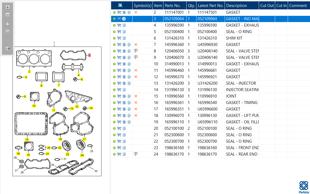Select part number 131996130 in Parts No. column
This screenshot has height=194, width=310.
(174, 90)
